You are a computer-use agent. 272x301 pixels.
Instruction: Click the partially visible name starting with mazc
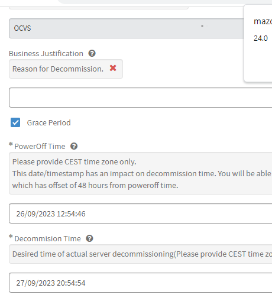pos(263,21)
